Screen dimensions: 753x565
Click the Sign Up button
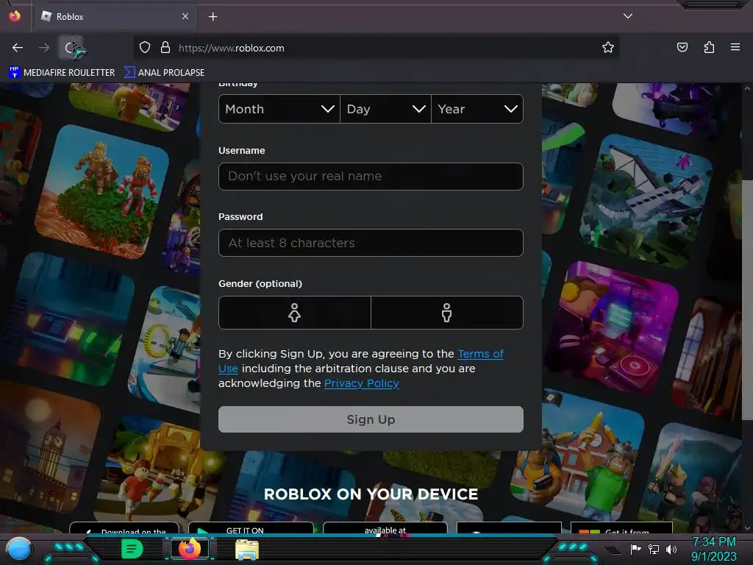point(371,419)
